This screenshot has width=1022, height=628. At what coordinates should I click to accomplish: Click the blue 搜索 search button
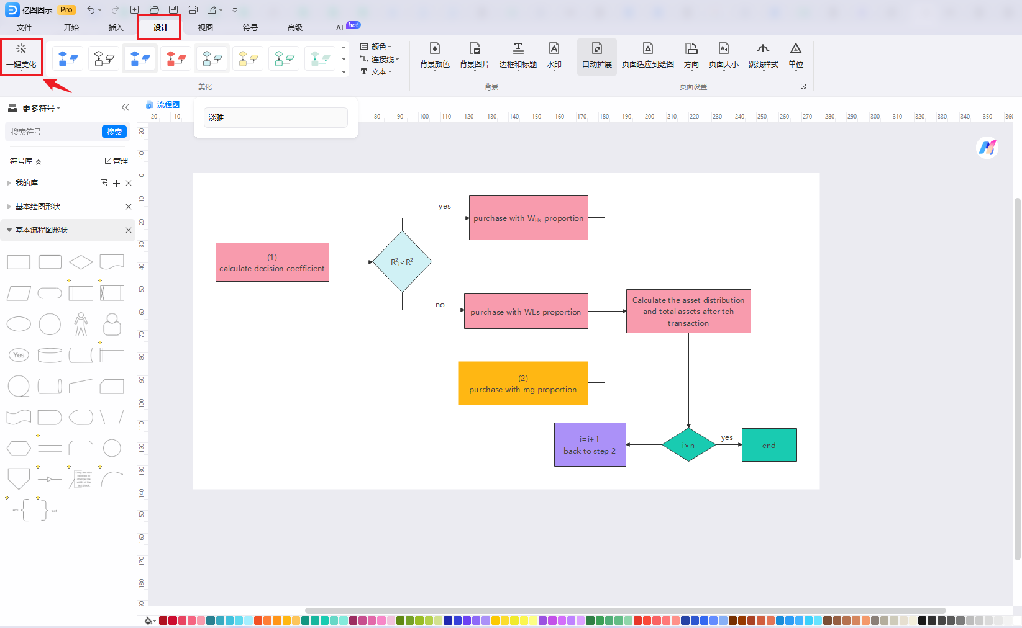[x=114, y=132]
